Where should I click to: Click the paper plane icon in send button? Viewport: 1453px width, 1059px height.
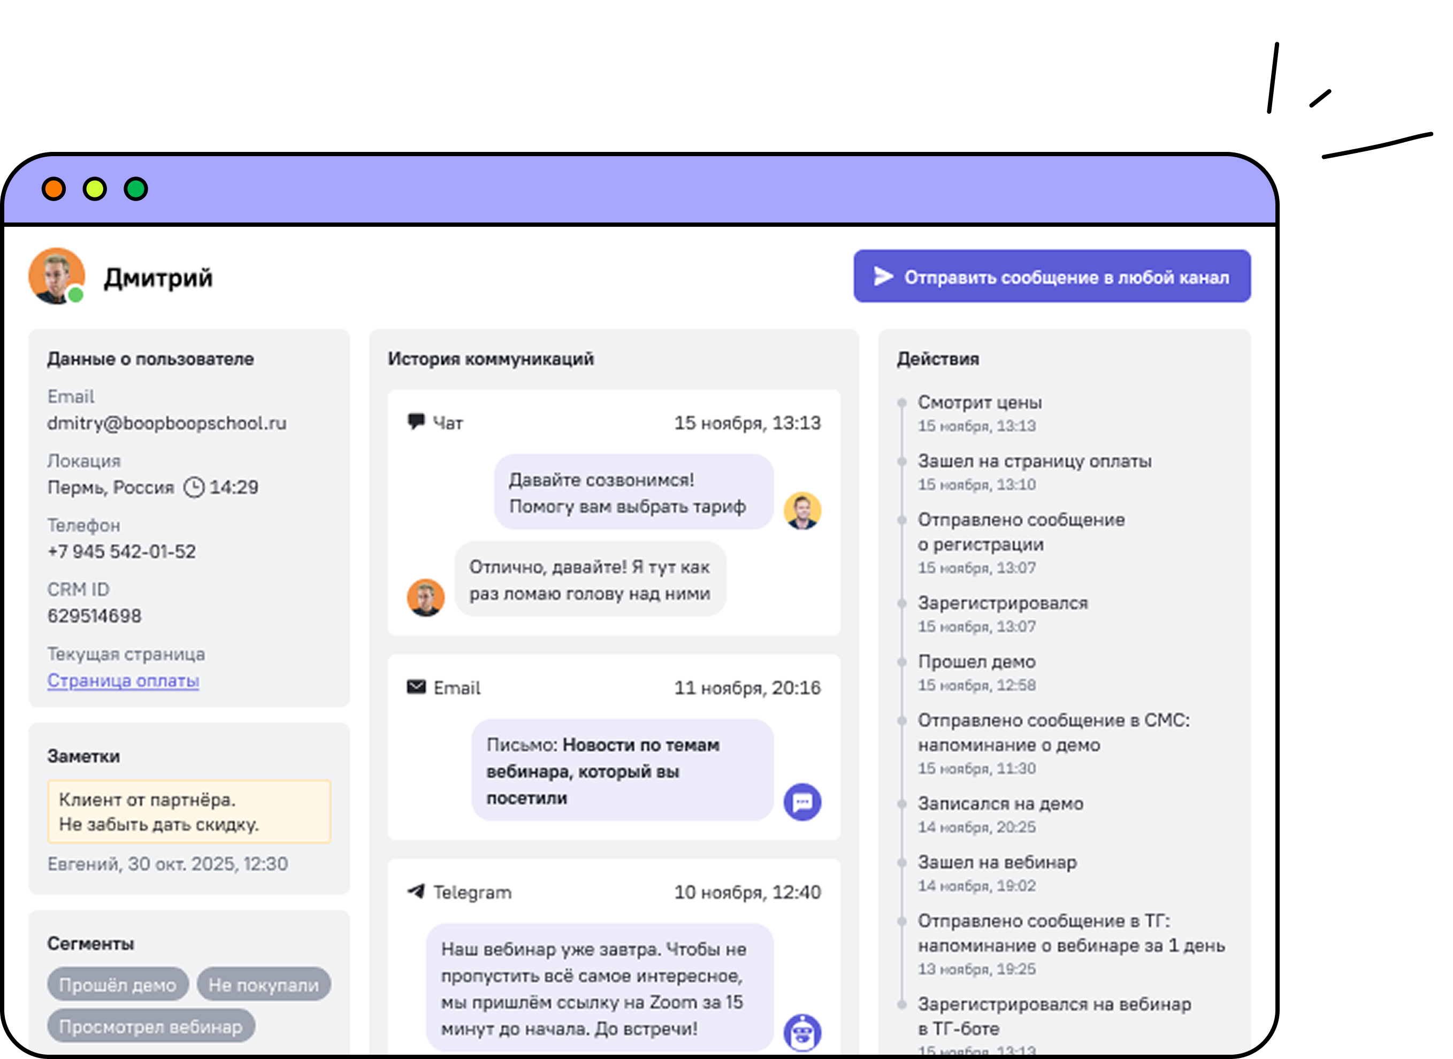click(883, 277)
